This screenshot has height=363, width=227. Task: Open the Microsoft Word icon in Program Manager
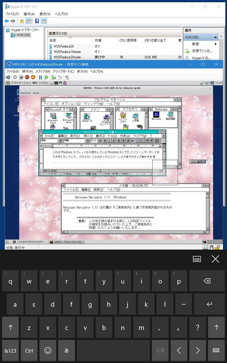68,118
